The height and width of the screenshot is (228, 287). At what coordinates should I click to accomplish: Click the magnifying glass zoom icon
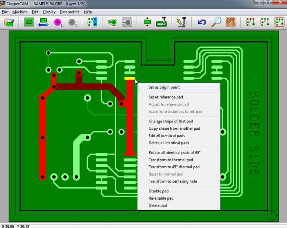[216, 22]
